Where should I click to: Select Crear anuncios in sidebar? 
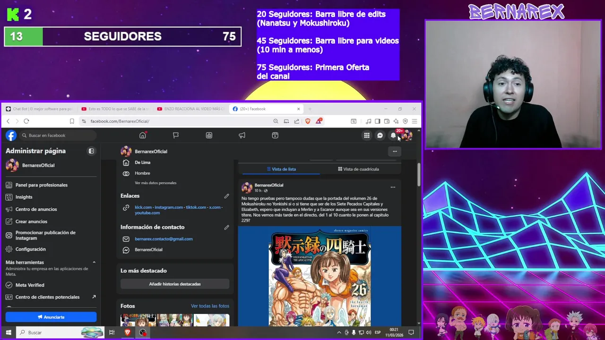[51, 221]
